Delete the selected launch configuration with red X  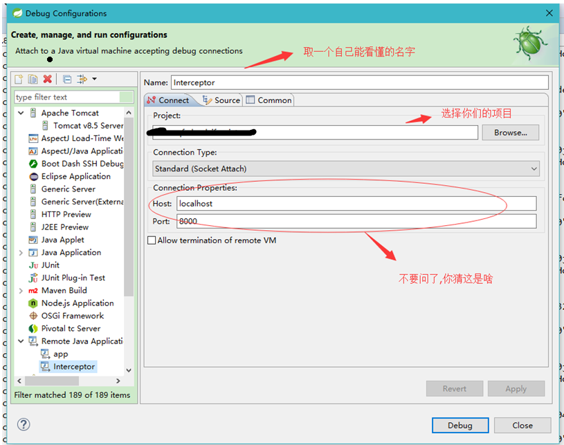pyautogui.click(x=48, y=79)
